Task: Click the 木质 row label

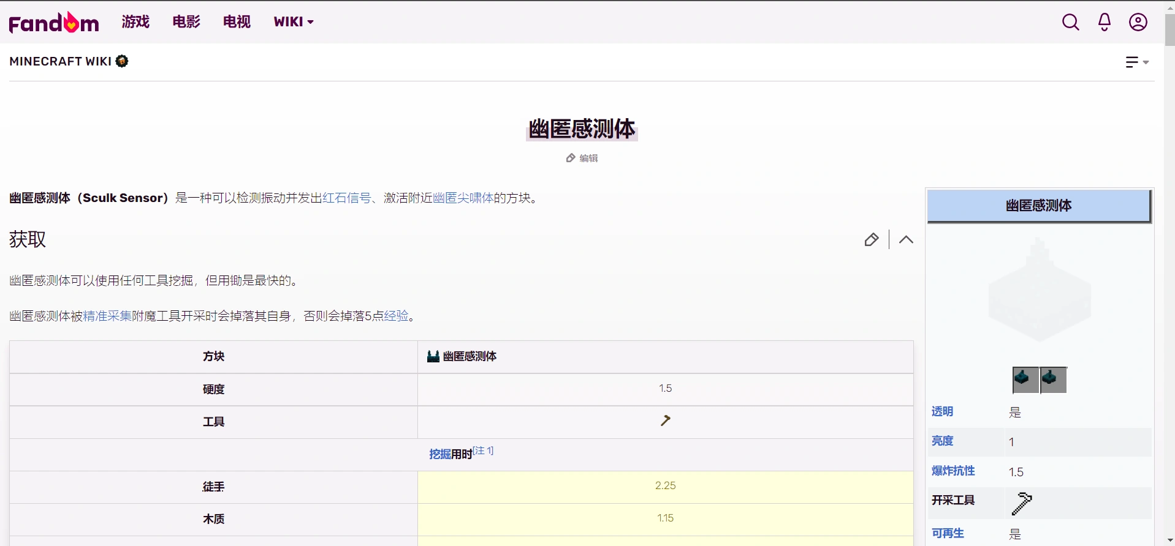Action: [x=214, y=519]
